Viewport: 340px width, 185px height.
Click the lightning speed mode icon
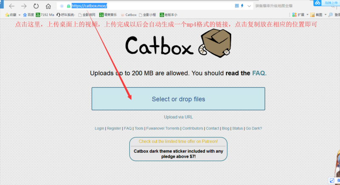pyautogui.click(x=242, y=6)
